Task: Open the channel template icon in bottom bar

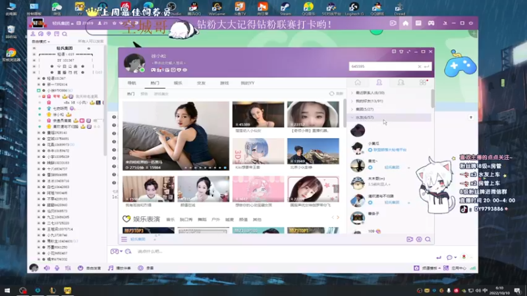Action: (416, 268)
